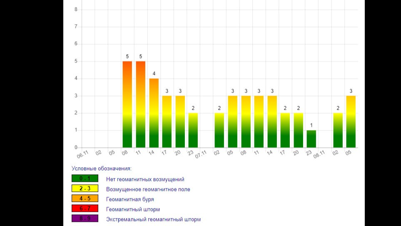Click the 'Экстремальный геомагнитный шторм' legend label
Image resolution: width=401 pixels, height=226 pixels.
click(153, 219)
